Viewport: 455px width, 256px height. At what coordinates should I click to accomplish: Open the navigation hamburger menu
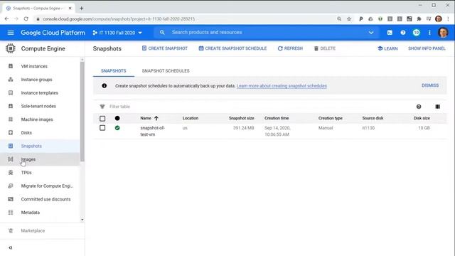[11, 33]
